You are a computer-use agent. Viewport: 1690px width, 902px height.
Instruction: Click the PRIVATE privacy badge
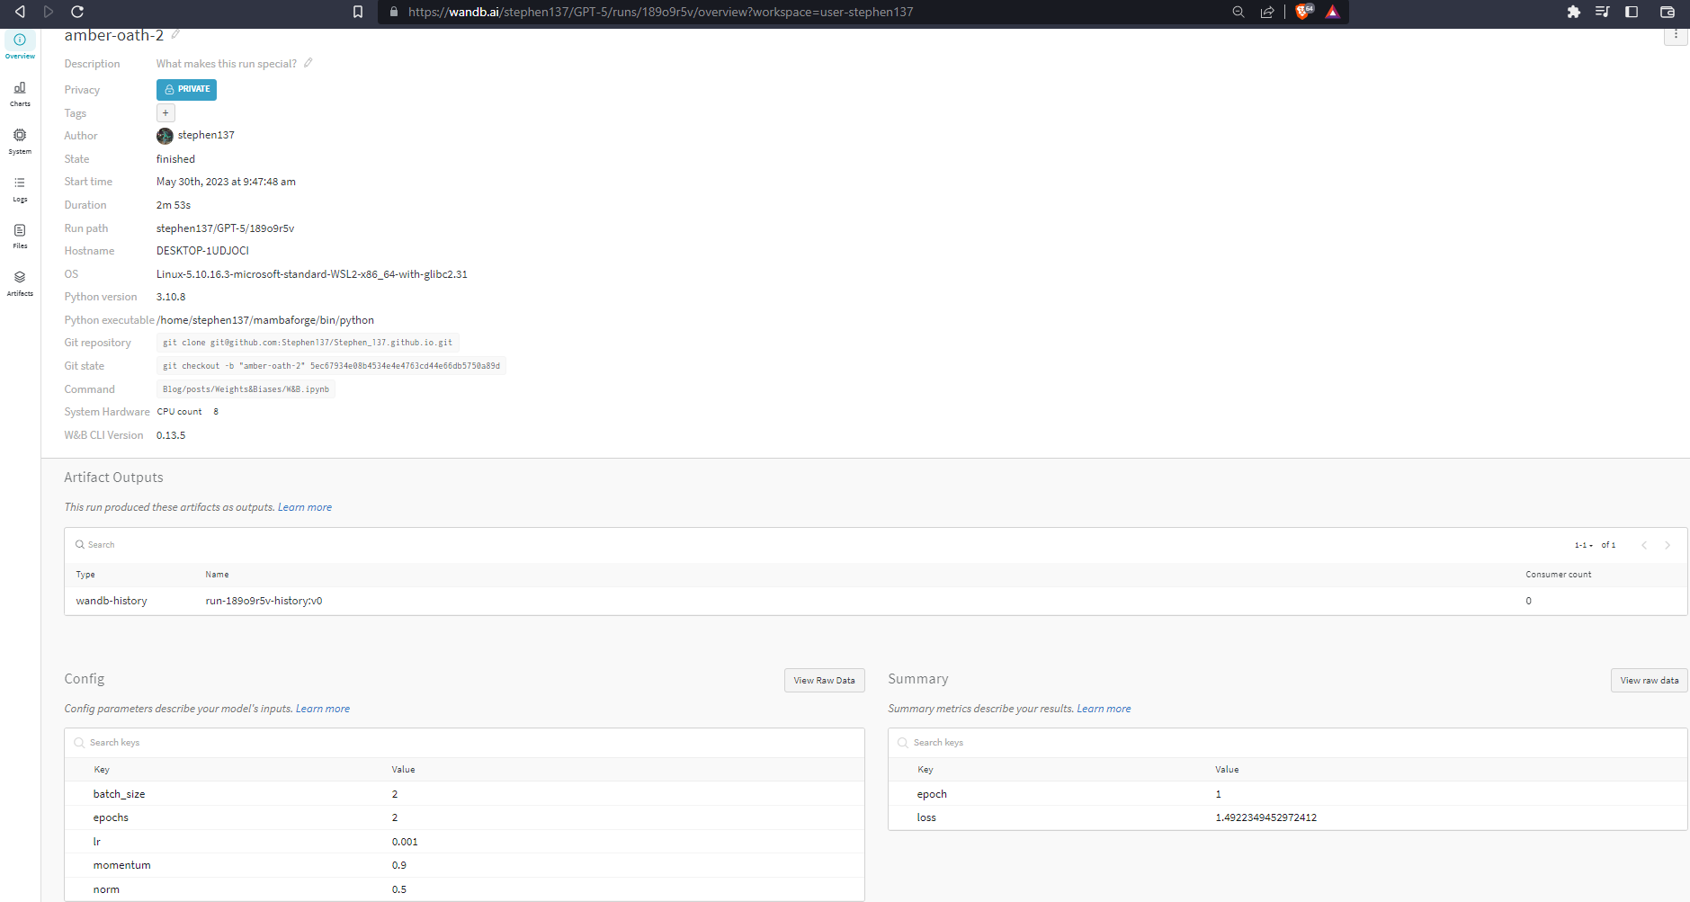pos(186,89)
